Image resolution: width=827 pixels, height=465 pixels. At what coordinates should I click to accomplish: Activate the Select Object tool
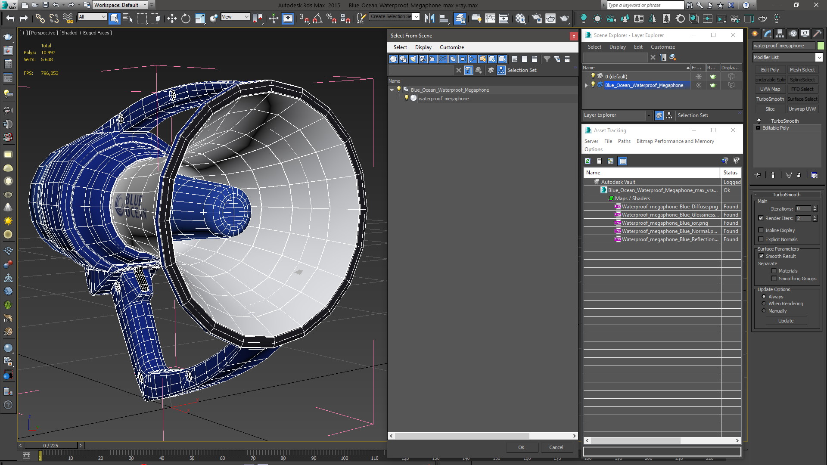coord(114,18)
